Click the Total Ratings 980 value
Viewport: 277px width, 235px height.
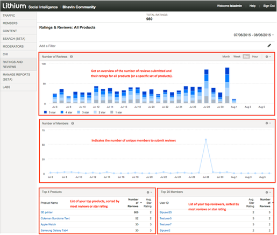pyautogui.click(x=149, y=19)
